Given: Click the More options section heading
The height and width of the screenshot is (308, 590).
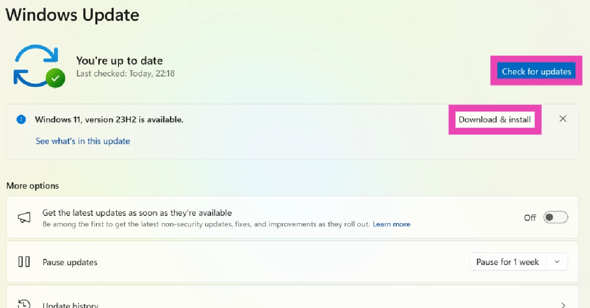Looking at the screenshot, I should 32,186.
